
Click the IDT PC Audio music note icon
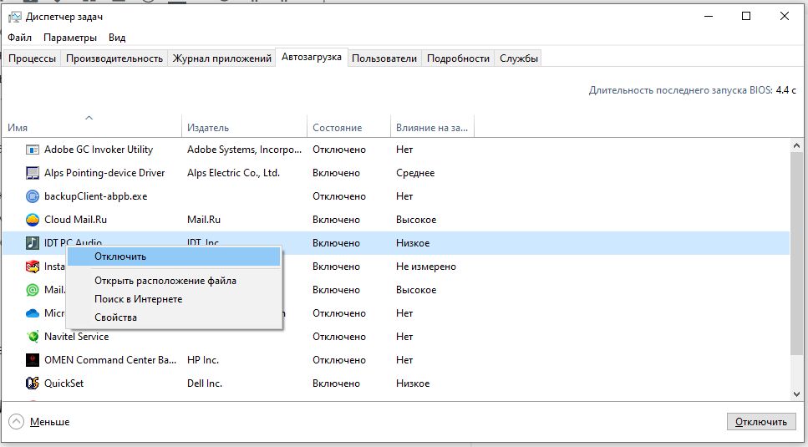pyautogui.click(x=33, y=243)
